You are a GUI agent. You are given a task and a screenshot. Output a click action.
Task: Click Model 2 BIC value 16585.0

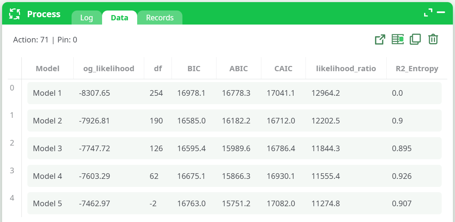point(191,121)
